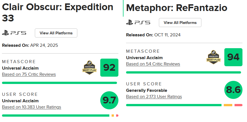Click the PS5 logo under Metaphor: ReFantazio

pyautogui.click(x=138, y=23)
